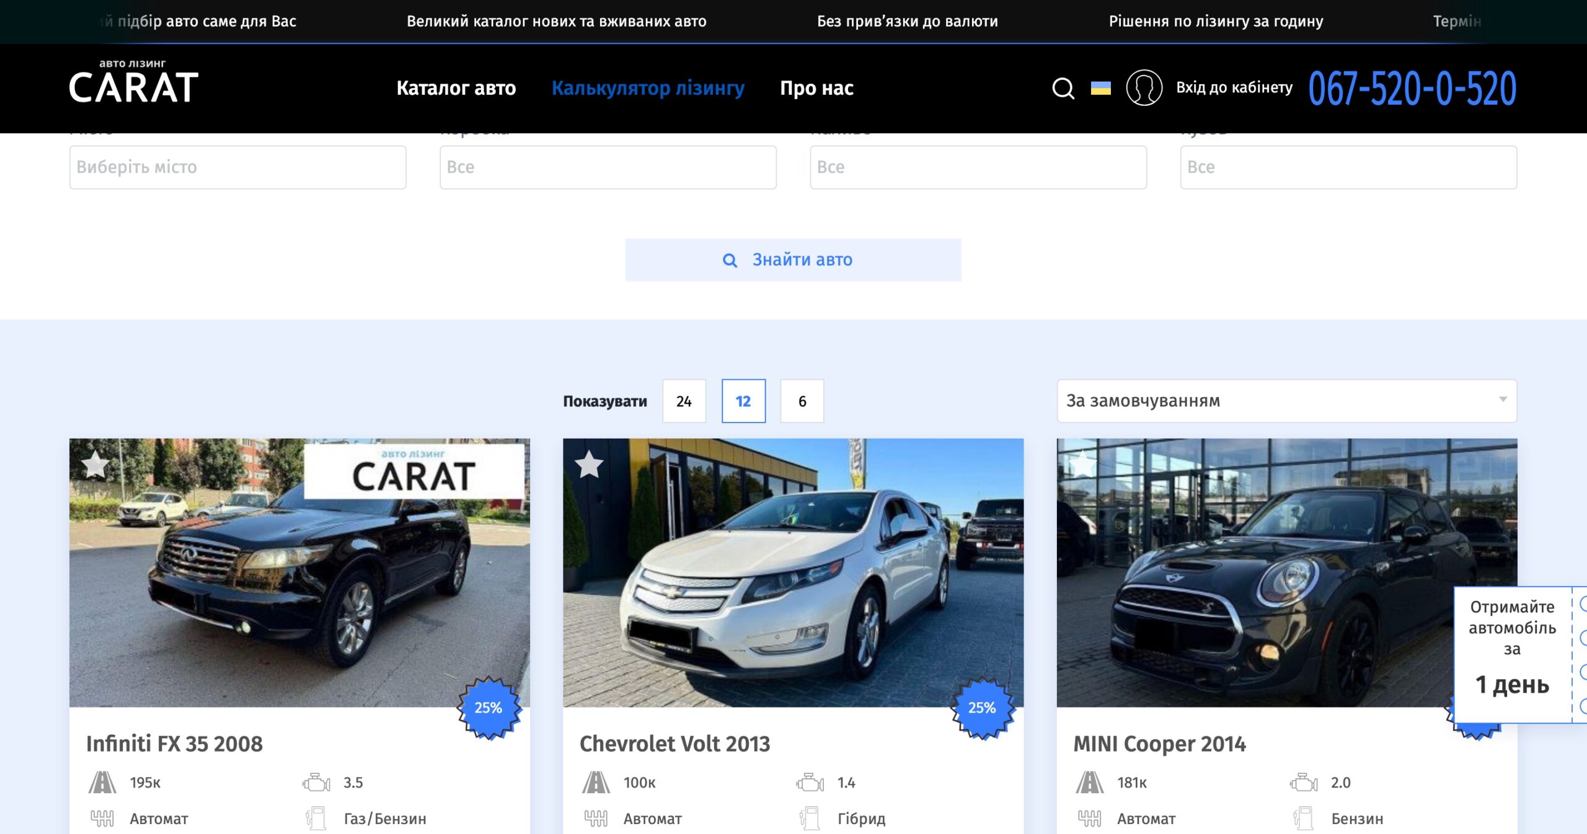Open the city dropdown 'Виберіть місто'
1587x834 pixels.
(238, 167)
